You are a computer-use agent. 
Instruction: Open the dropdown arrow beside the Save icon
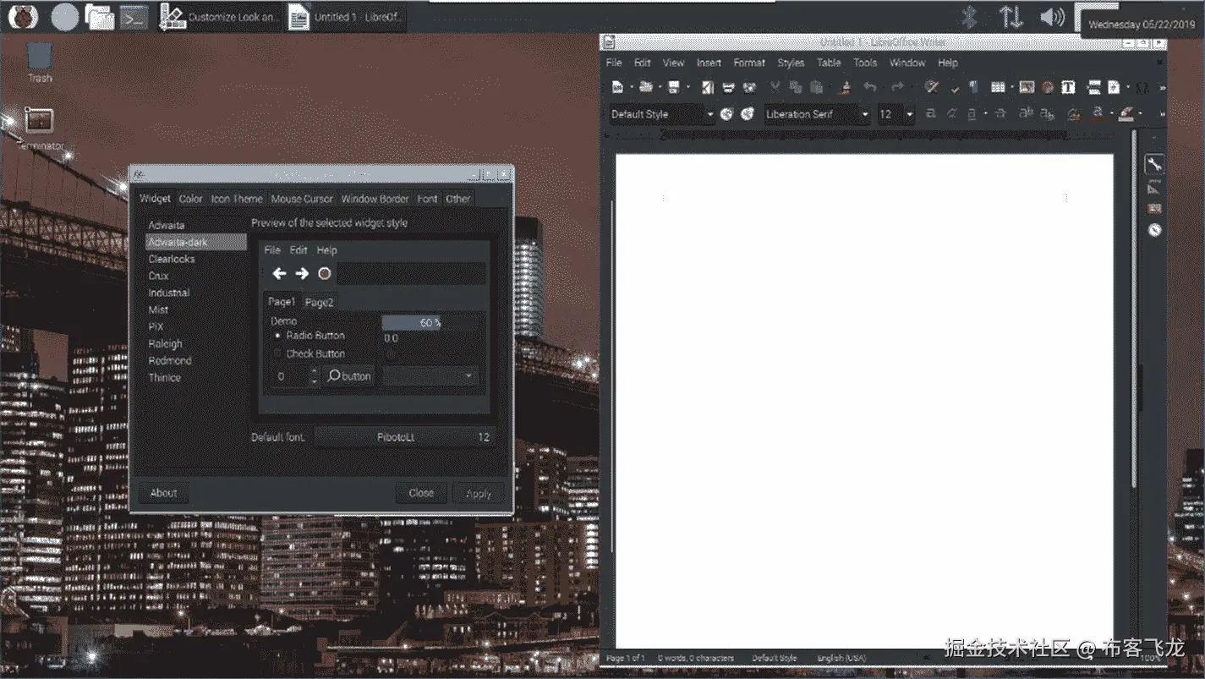click(687, 88)
